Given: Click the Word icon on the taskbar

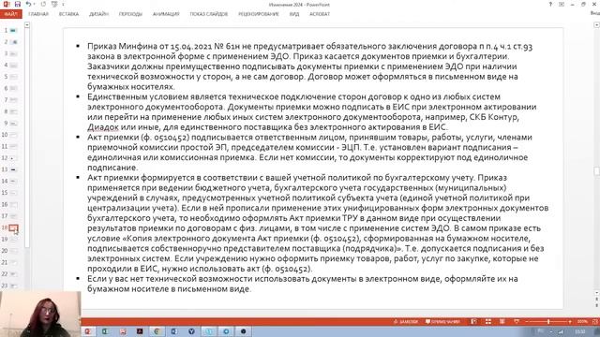Looking at the screenshot, I should [x=174, y=331].
